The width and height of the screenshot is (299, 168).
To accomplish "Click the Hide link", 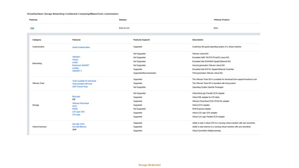I will (x=32, y=28).
